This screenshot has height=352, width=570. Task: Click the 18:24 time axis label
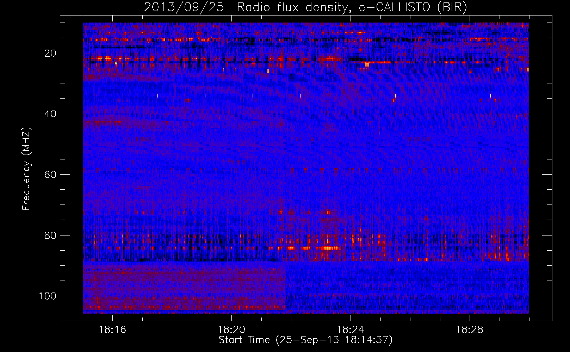click(x=351, y=330)
